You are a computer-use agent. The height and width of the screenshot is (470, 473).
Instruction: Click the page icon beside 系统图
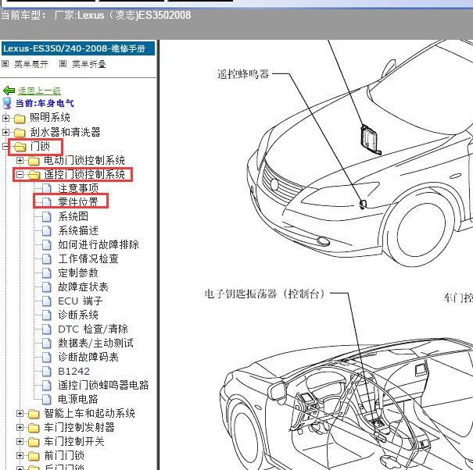(x=46, y=216)
